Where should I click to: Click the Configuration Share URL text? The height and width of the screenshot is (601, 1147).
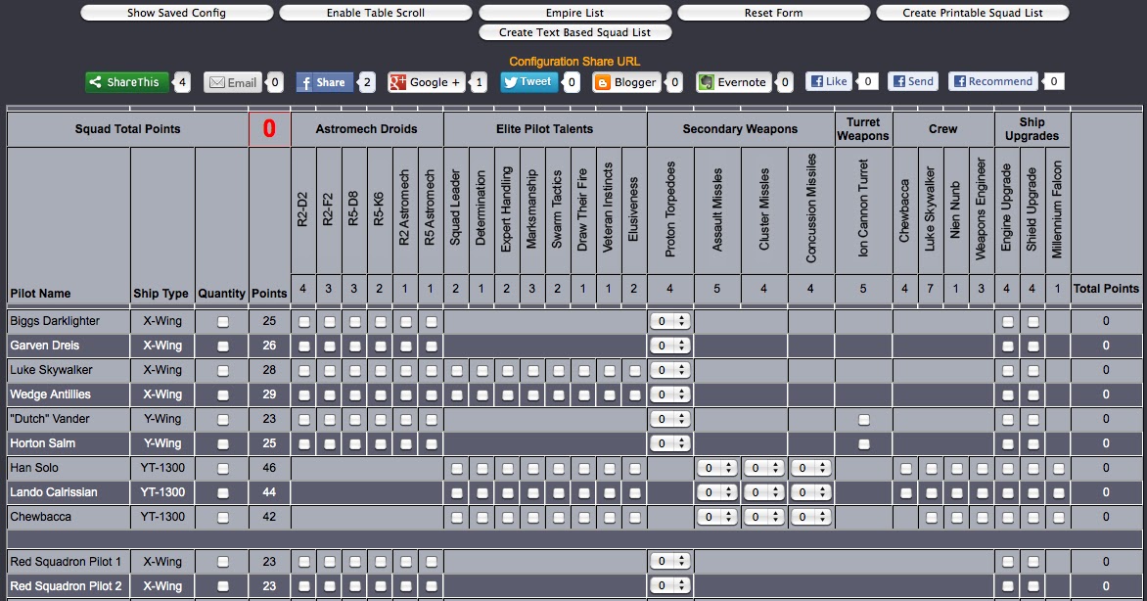pyautogui.click(x=574, y=62)
